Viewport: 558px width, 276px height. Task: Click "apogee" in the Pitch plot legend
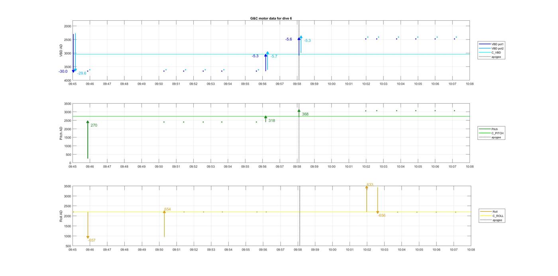(496, 137)
